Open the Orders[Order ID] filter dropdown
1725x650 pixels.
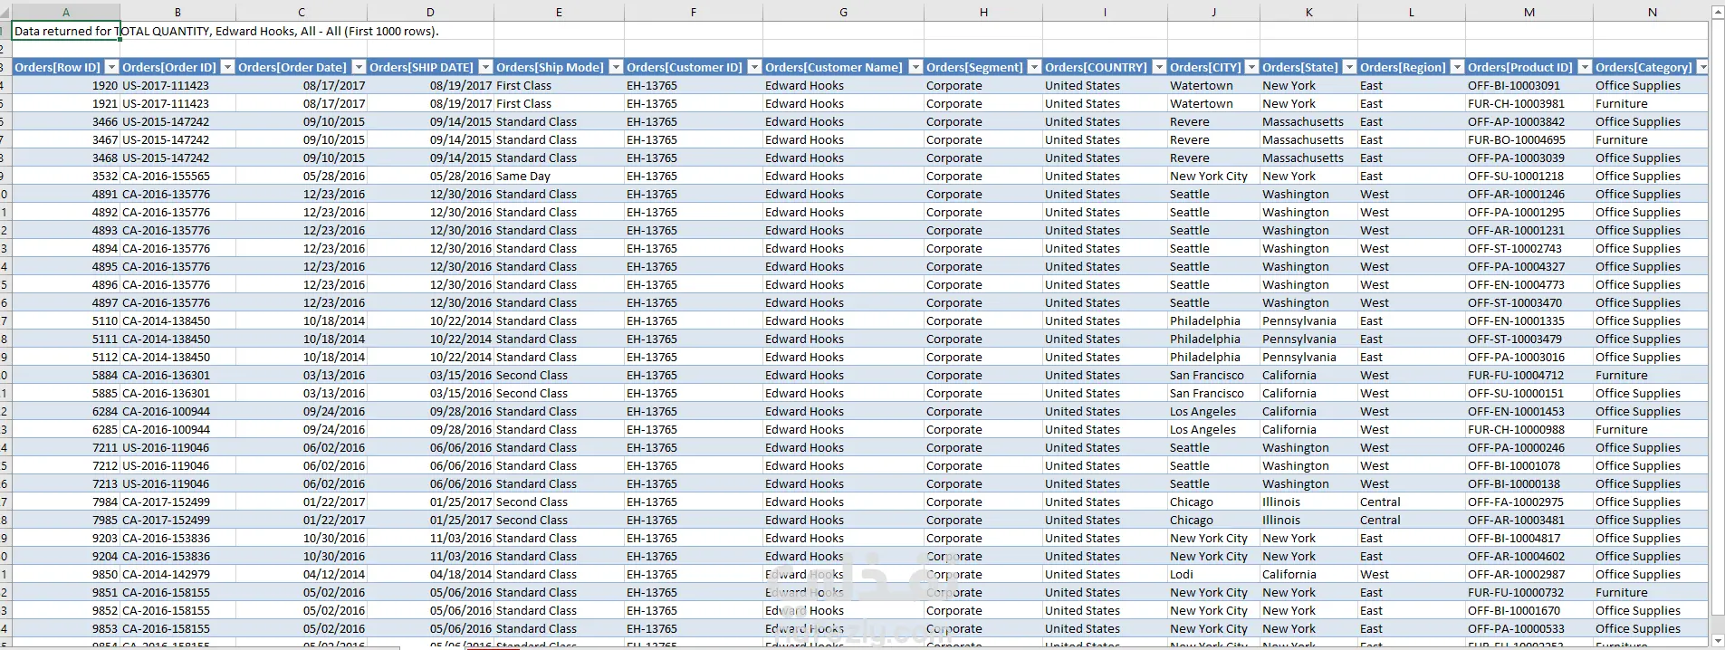[x=228, y=67]
